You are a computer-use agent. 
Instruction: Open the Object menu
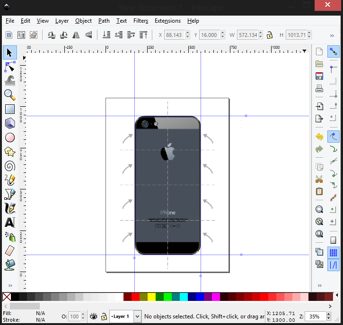[x=83, y=21]
